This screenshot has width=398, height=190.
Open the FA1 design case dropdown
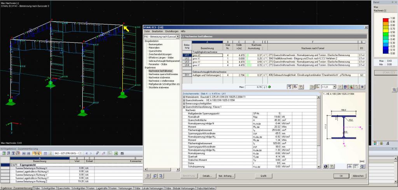coord(178,36)
